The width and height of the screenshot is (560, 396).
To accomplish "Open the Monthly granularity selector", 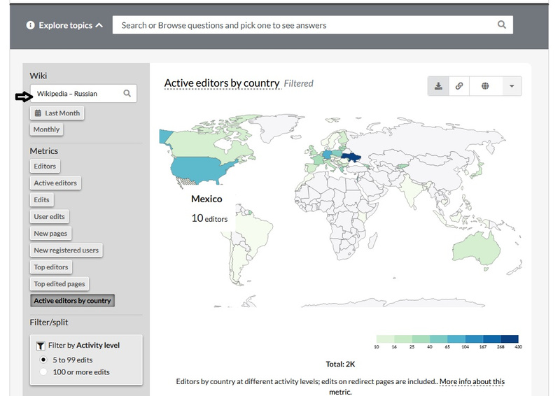I will tap(46, 129).
